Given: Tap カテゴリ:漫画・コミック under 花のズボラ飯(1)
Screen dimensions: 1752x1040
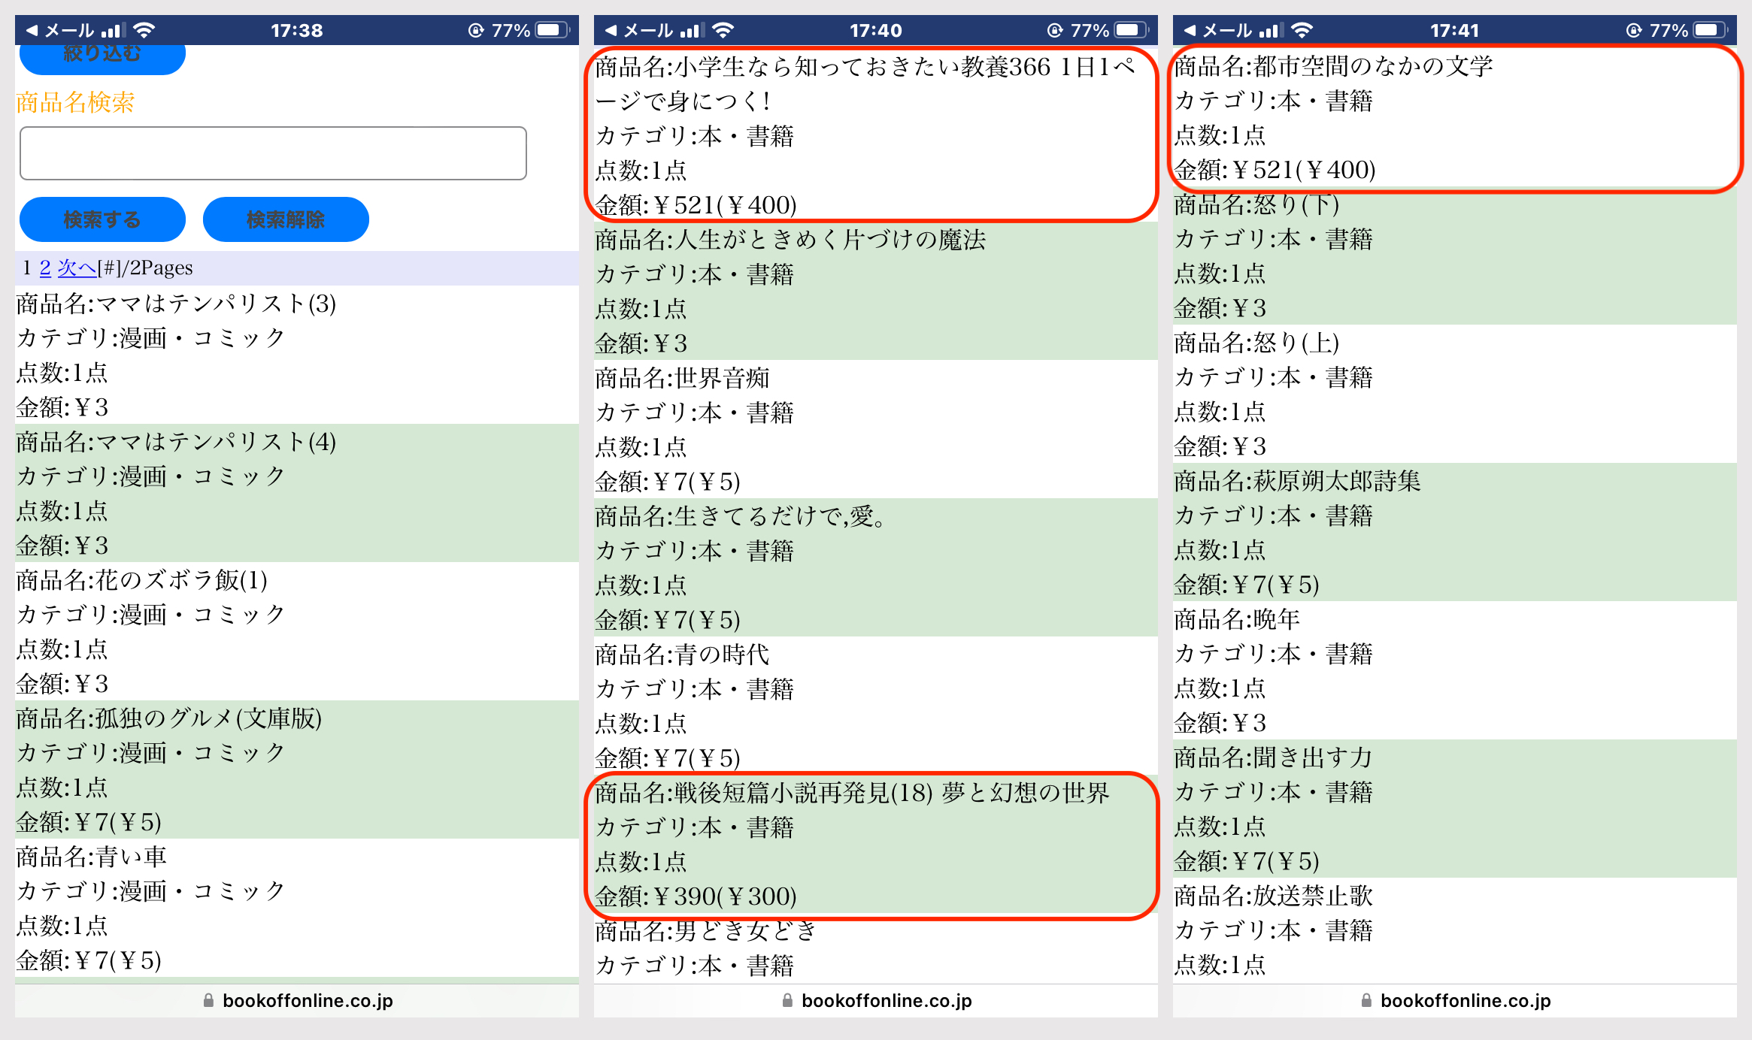Looking at the screenshot, I should pyautogui.click(x=150, y=614).
